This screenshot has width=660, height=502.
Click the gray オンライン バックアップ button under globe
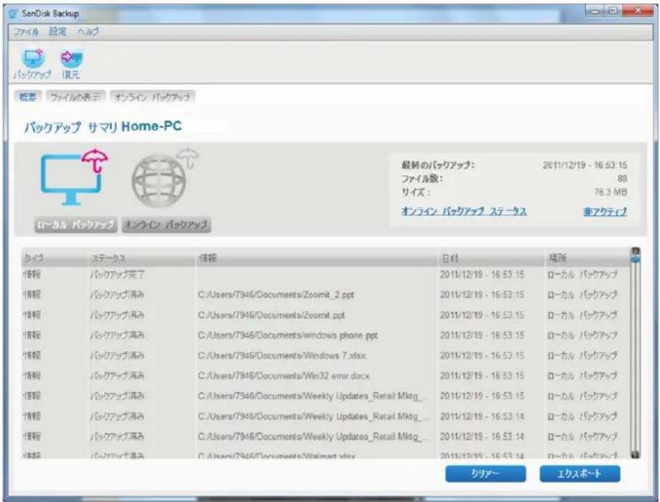coord(166,225)
